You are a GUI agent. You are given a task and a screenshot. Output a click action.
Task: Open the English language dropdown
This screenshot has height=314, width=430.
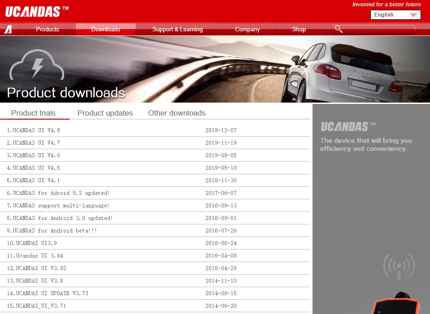pyautogui.click(x=395, y=15)
